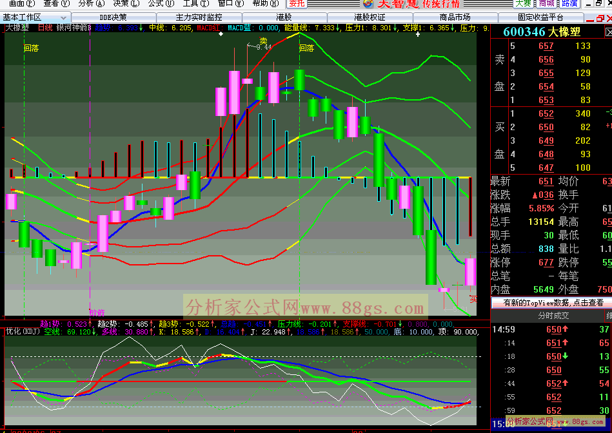This screenshot has width=612, height=433.
Task: Click the 商城 button
Action: coord(546,3)
